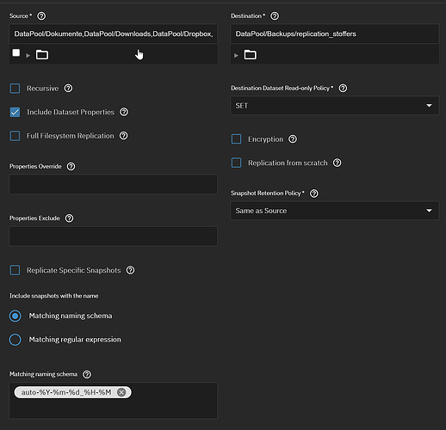Click help icon for Full Filesystem Replication
446x430 pixels.
[x=124, y=136]
